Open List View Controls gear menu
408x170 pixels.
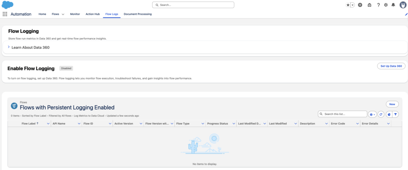pyautogui.click(x=373, y=114)
